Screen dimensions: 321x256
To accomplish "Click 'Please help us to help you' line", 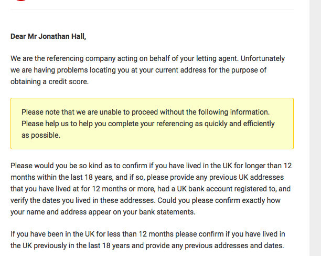I will point(148,124).
